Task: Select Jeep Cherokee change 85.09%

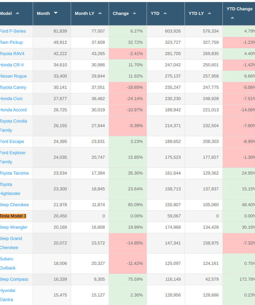Action: [135, 205]
